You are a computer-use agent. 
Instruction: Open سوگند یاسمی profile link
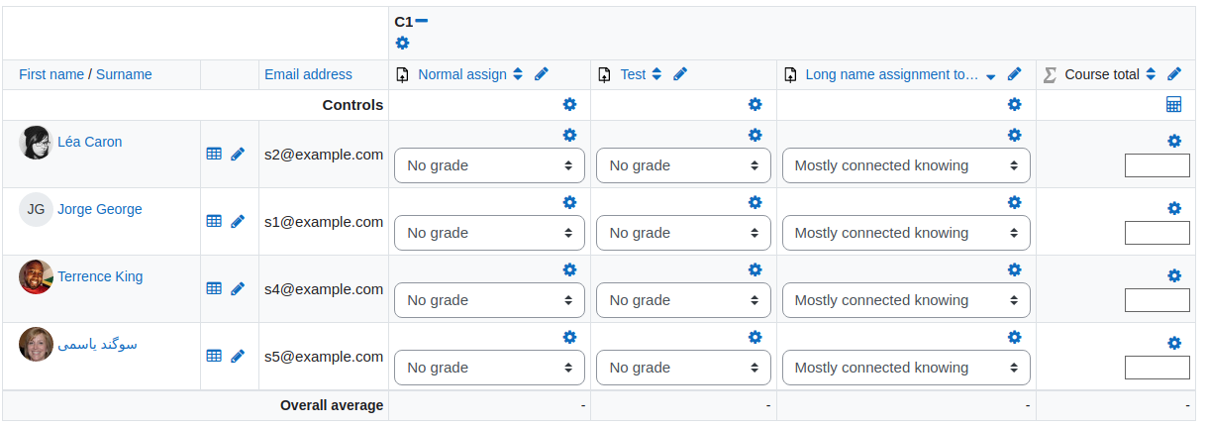pos(97,344)
